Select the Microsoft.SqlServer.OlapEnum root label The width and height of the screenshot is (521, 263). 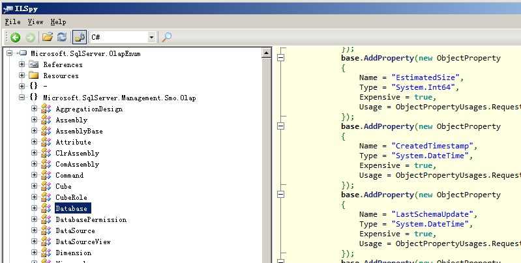click(x=85, y=53)
